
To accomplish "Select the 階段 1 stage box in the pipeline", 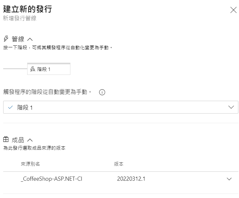I will [49, 69].
